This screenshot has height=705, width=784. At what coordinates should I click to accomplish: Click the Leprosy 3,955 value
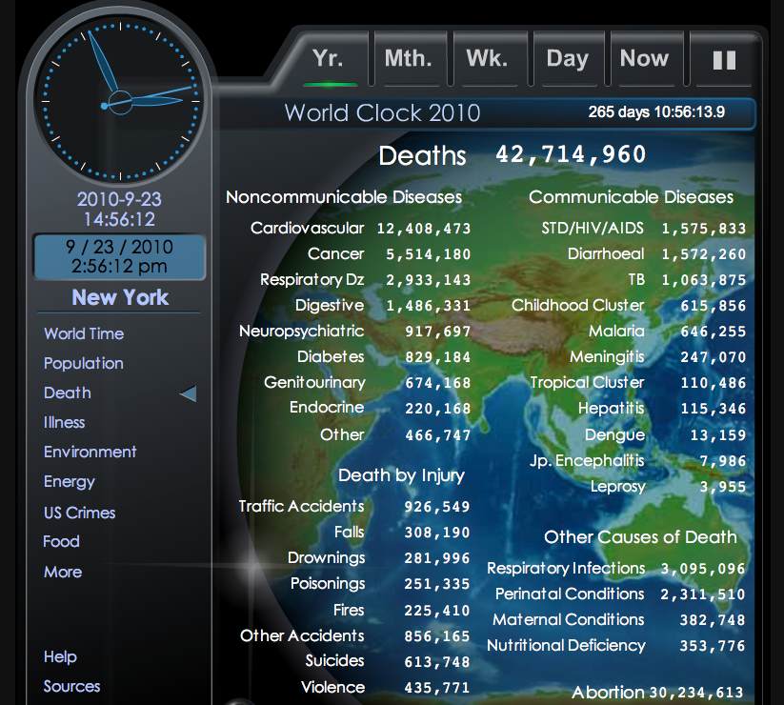(722, 487)
